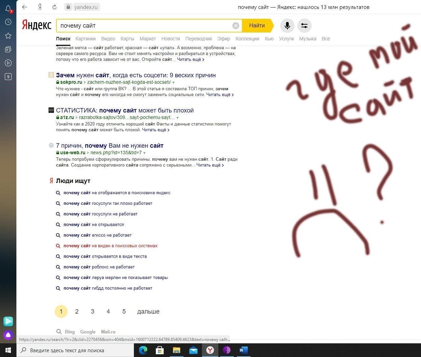Expand Читать ещё in the top snippet

(x=191, y=59)
